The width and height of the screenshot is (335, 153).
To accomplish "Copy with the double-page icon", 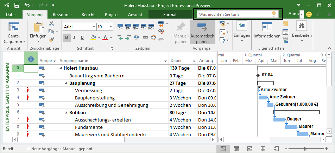I will pyautogui.click(x=51, y=32).
